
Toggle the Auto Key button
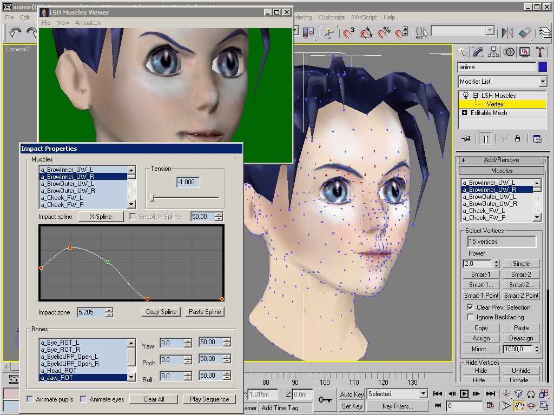(352, 394)
